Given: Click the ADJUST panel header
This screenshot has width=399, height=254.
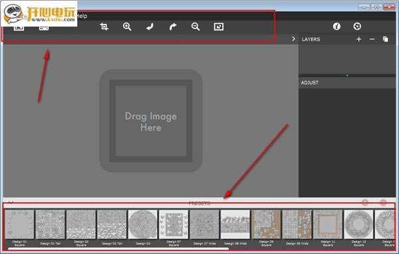Looking at the screenshot, I should click(x=310, y=83).
